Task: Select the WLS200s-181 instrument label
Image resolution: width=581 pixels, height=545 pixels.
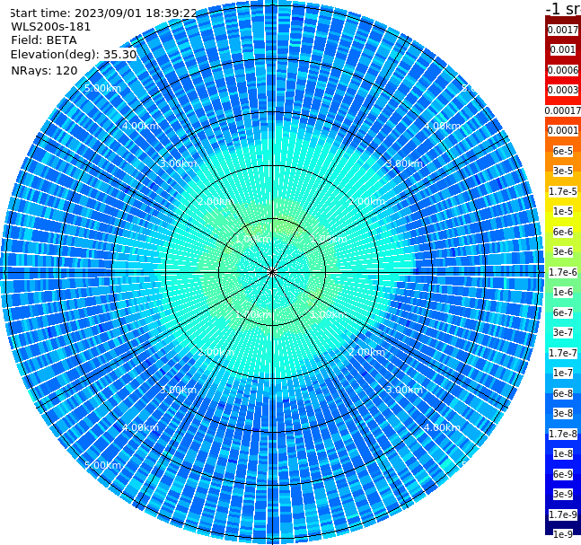Action: pyautogui.click(x=51, y=27)
